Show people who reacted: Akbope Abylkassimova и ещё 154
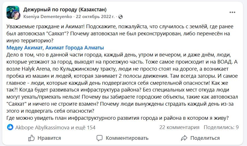 [x=55, y=127]
